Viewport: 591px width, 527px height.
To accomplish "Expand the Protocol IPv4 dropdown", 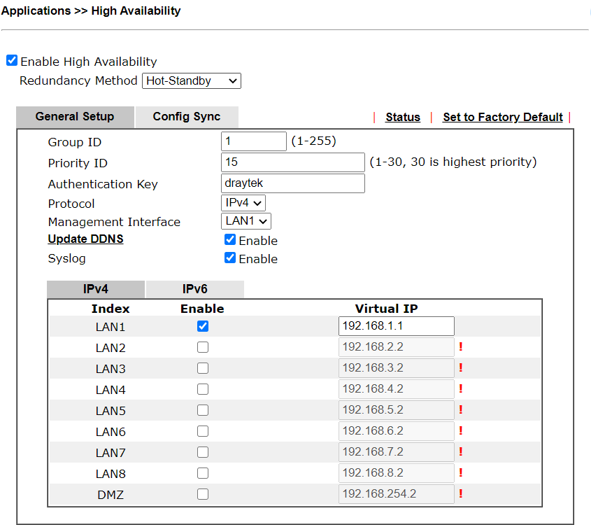I will [x=243, y=204].
